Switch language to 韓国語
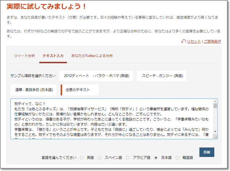 click(x=176, y=158)
